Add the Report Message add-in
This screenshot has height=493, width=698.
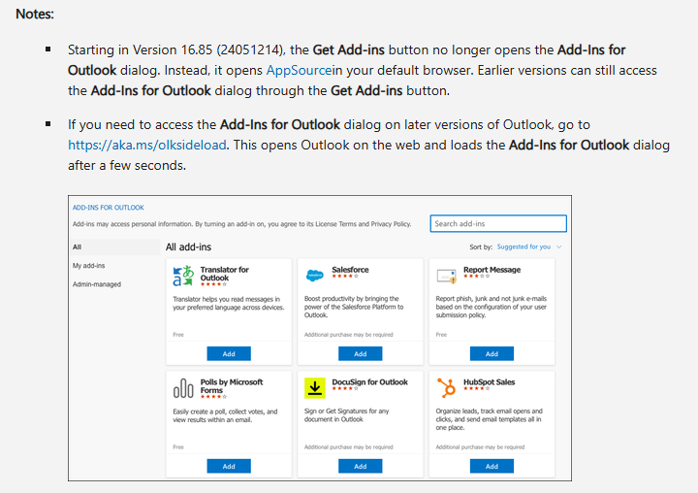coord(492,353)
